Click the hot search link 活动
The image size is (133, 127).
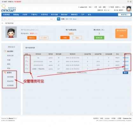point(67,19)
